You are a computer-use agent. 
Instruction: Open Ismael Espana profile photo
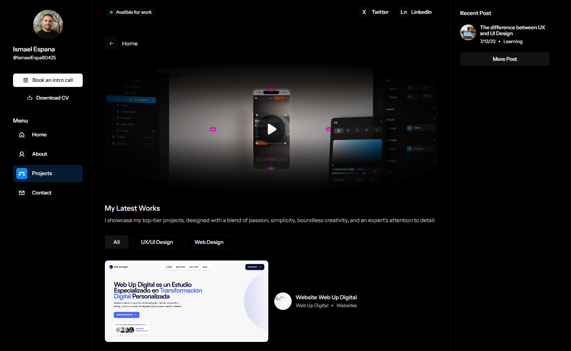point(48,25)
